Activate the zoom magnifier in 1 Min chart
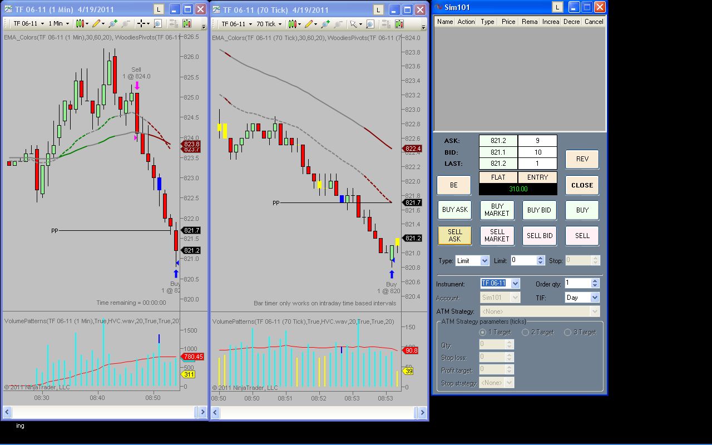 point(157,23)
